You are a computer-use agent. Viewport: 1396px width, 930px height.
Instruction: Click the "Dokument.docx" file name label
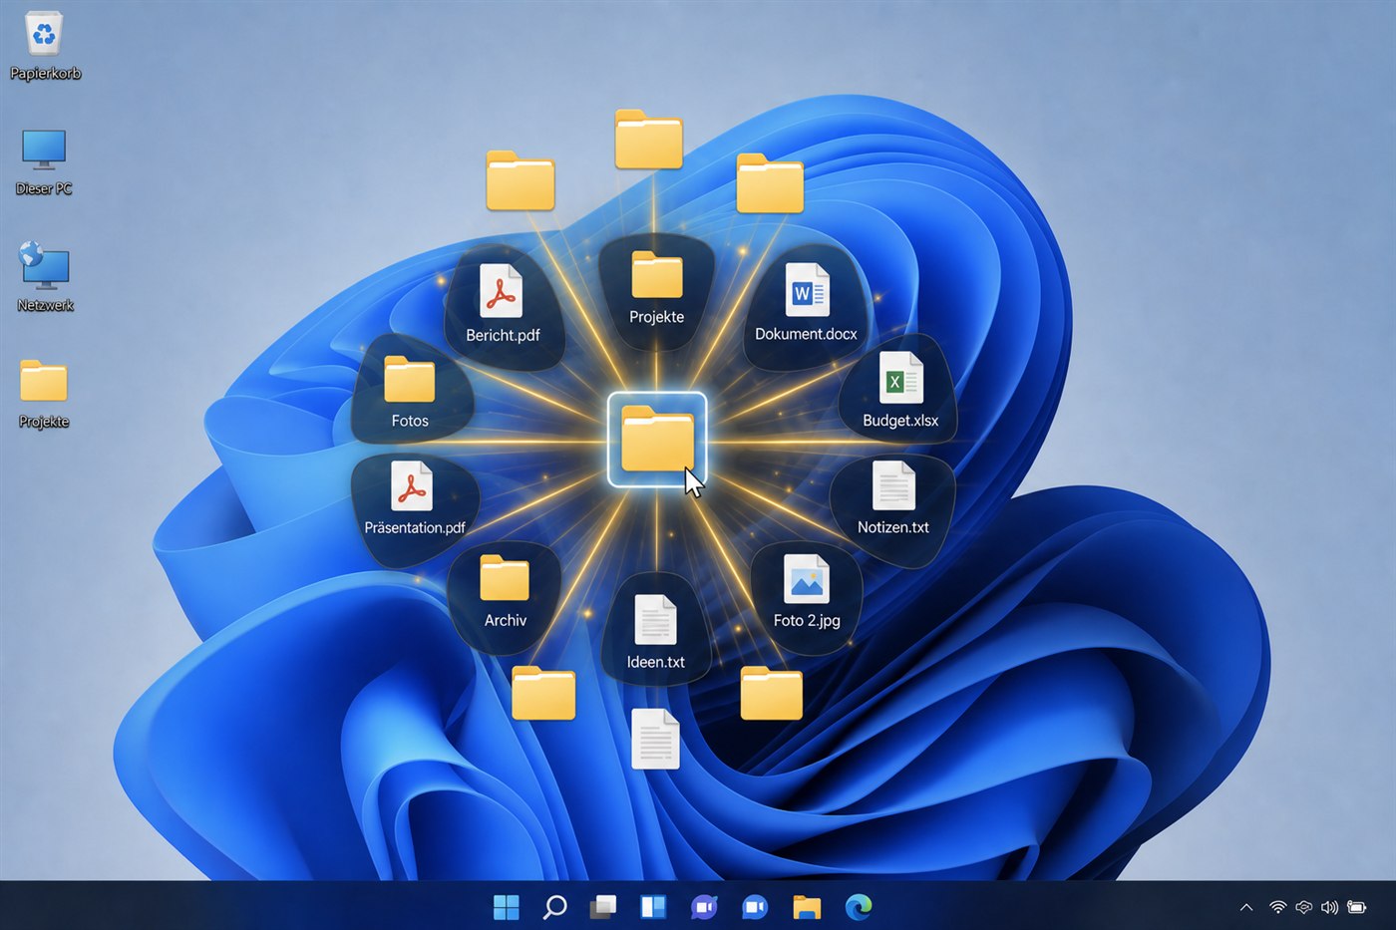pyautogui.click(x=806, y=334)
